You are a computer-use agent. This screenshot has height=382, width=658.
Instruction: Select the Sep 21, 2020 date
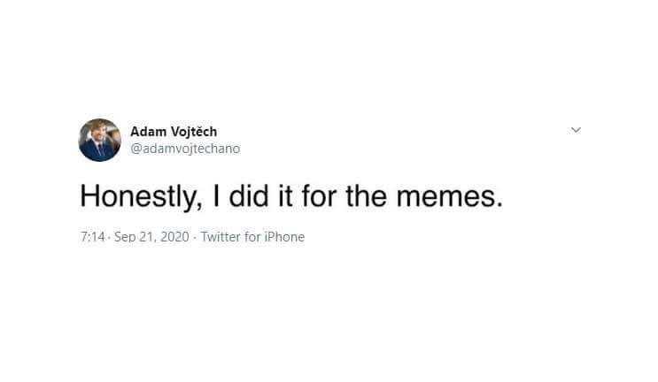(x=151, y=237)
